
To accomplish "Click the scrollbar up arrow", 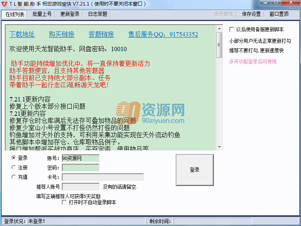I will tap(219, 29).
